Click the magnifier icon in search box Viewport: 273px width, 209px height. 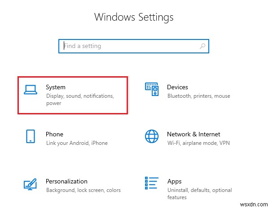[x=203, y=46]
